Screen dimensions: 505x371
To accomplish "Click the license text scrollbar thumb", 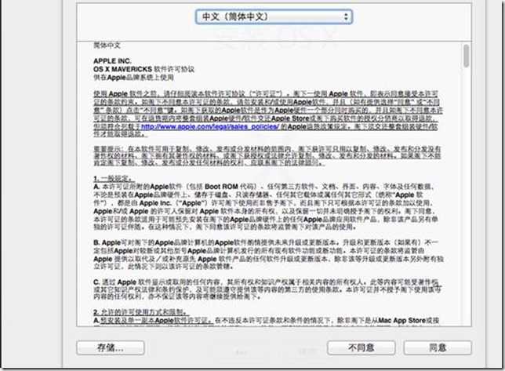I will tap(466, 56).
